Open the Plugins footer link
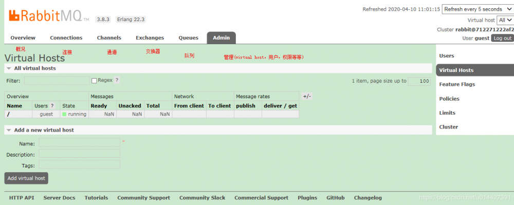 307,198
